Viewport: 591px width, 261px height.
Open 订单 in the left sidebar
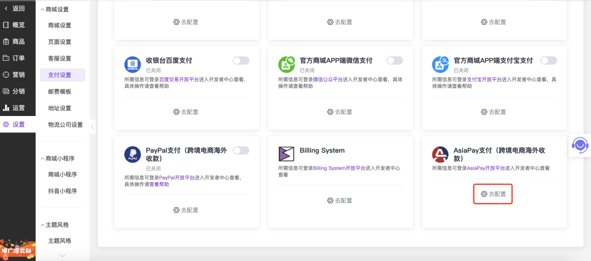click(18, 58)
